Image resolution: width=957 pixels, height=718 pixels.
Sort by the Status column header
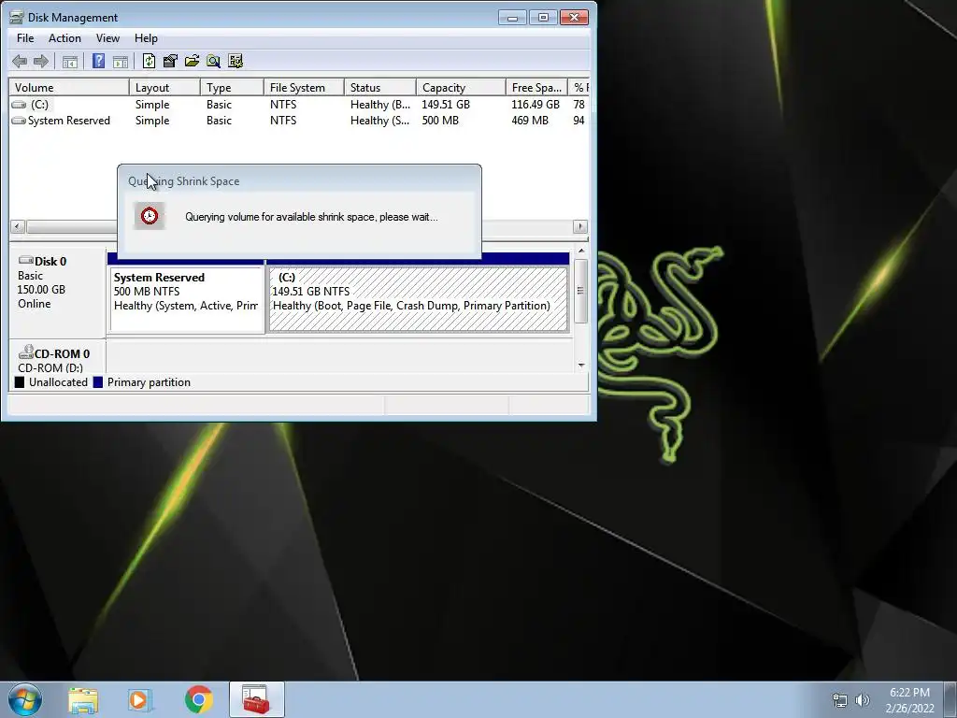380,87
